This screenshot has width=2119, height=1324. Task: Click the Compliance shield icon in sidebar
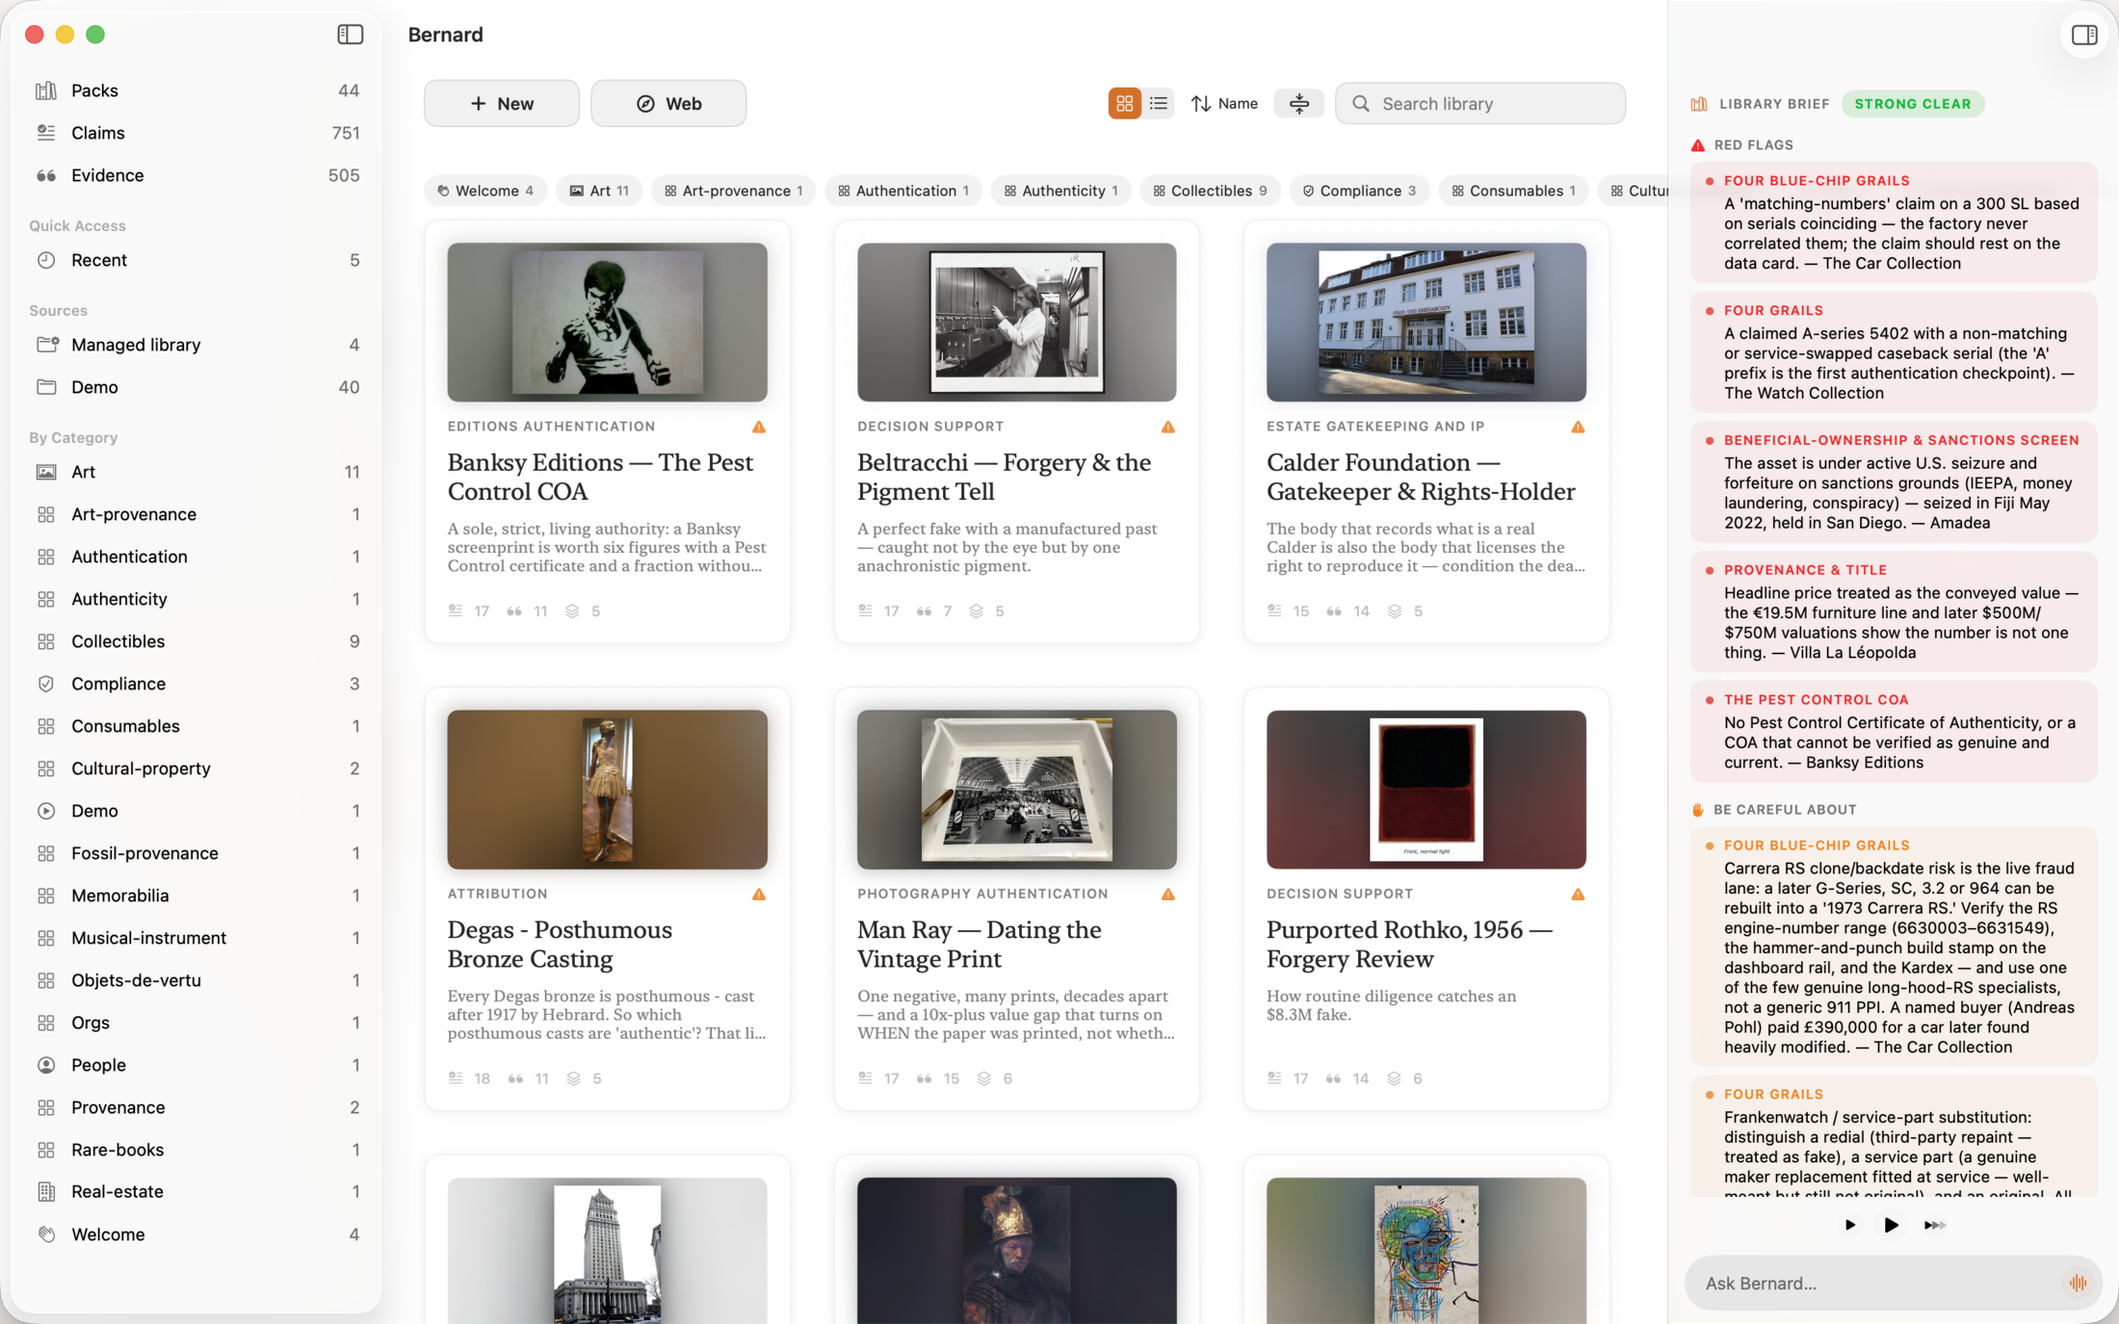tap(46, 684)
